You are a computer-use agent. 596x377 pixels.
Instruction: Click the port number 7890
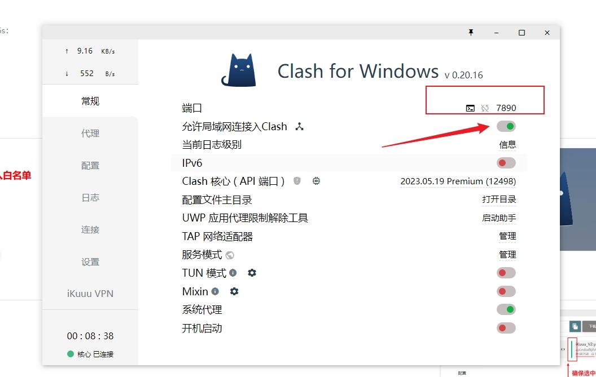click(506, 108)
